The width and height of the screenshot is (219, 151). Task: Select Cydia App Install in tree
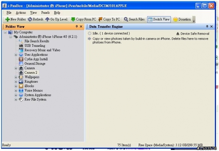(x=36, y=59)
